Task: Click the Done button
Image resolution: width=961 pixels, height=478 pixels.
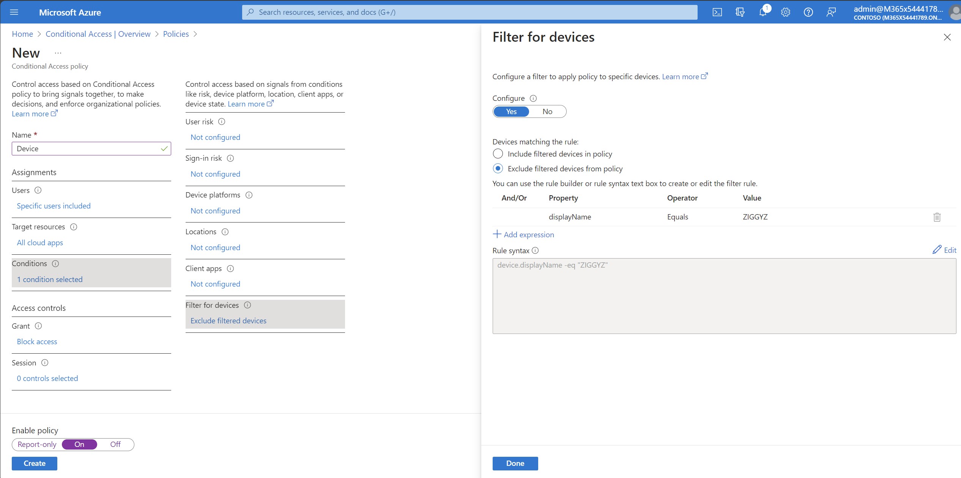Action: click(x=515, y=463)
